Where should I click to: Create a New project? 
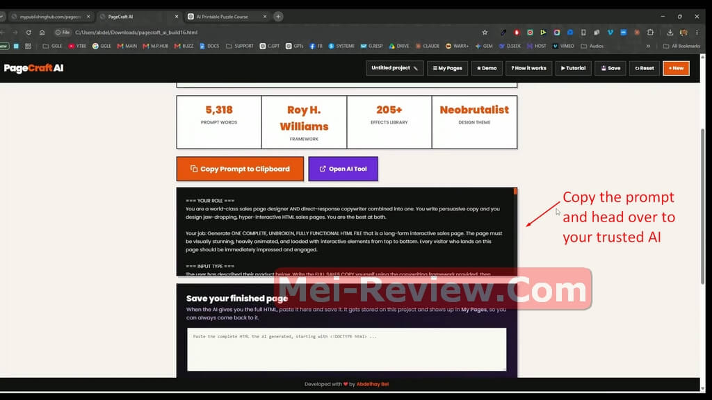click(x=676, y=68)
